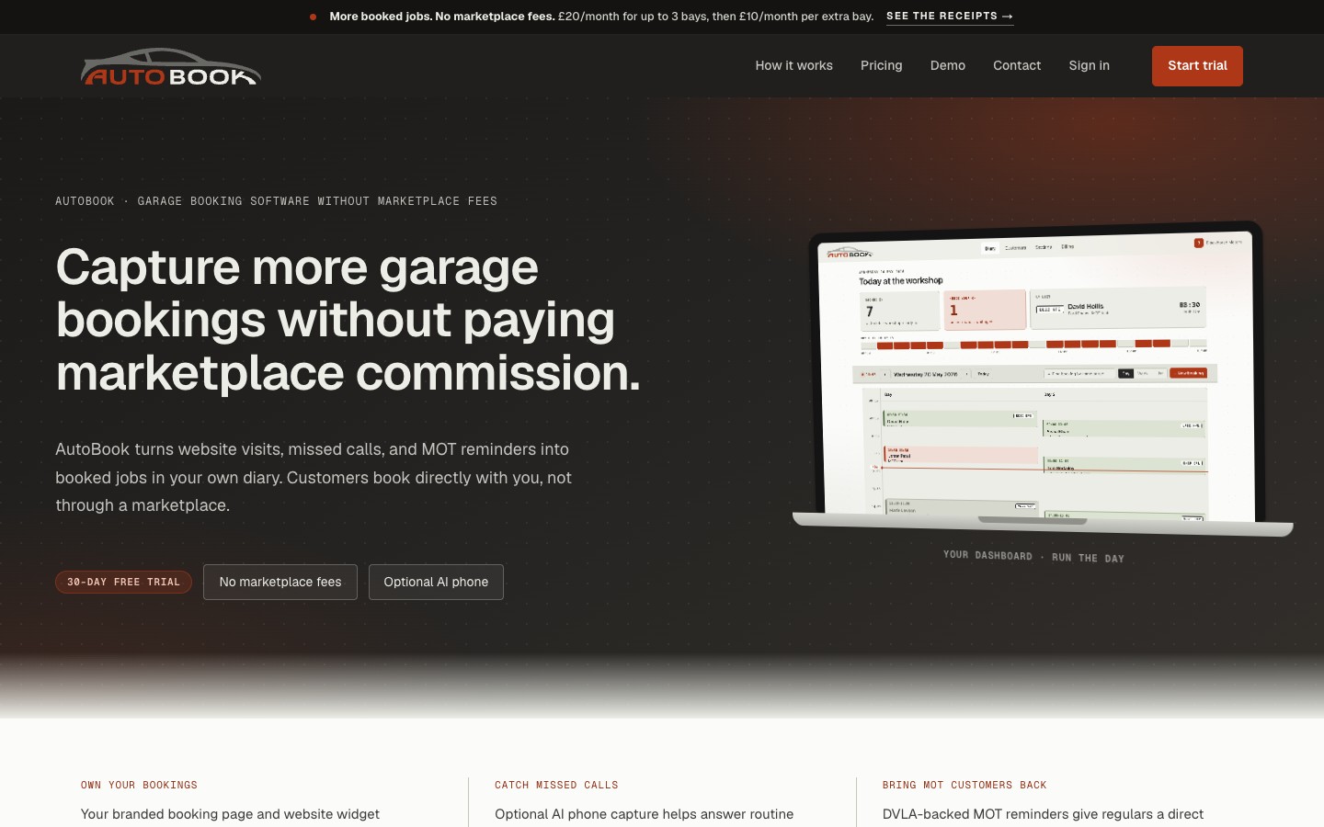The image size is (1324, 827).
Task: Go to the Pricing page
Action: pos(881,65)
